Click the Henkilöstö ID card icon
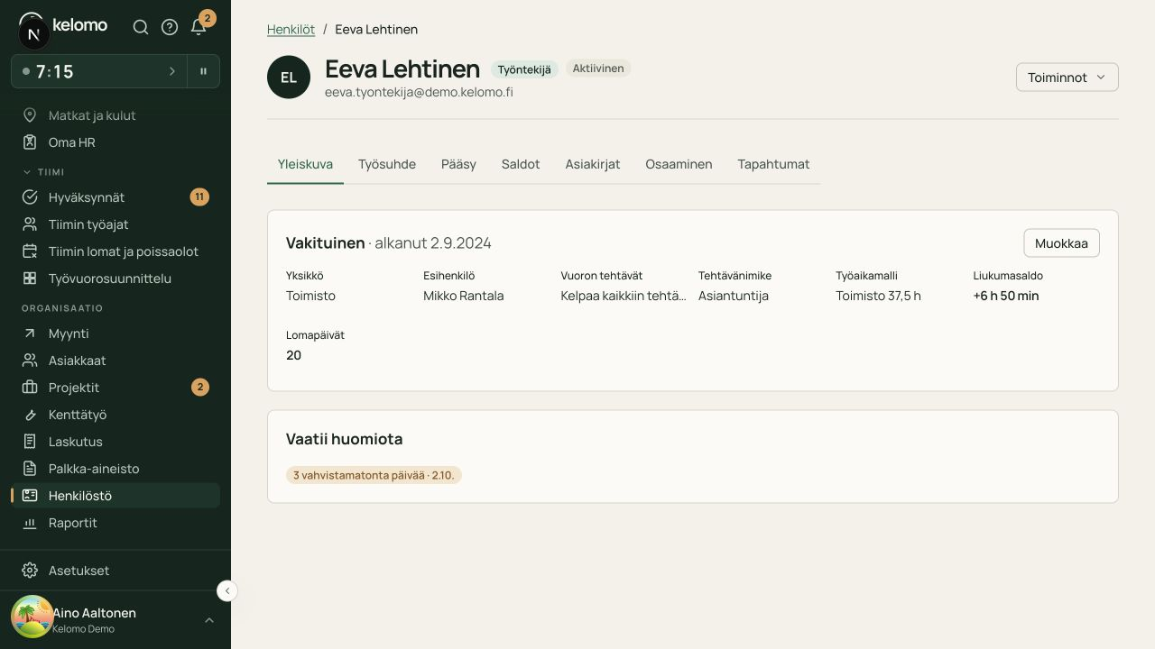Image resolution: width=1155 pixels, height=649 pixels. 30,496
